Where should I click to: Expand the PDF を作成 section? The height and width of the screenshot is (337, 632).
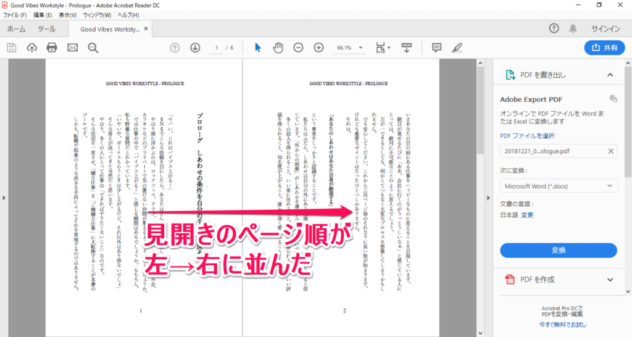pos(610,280)
